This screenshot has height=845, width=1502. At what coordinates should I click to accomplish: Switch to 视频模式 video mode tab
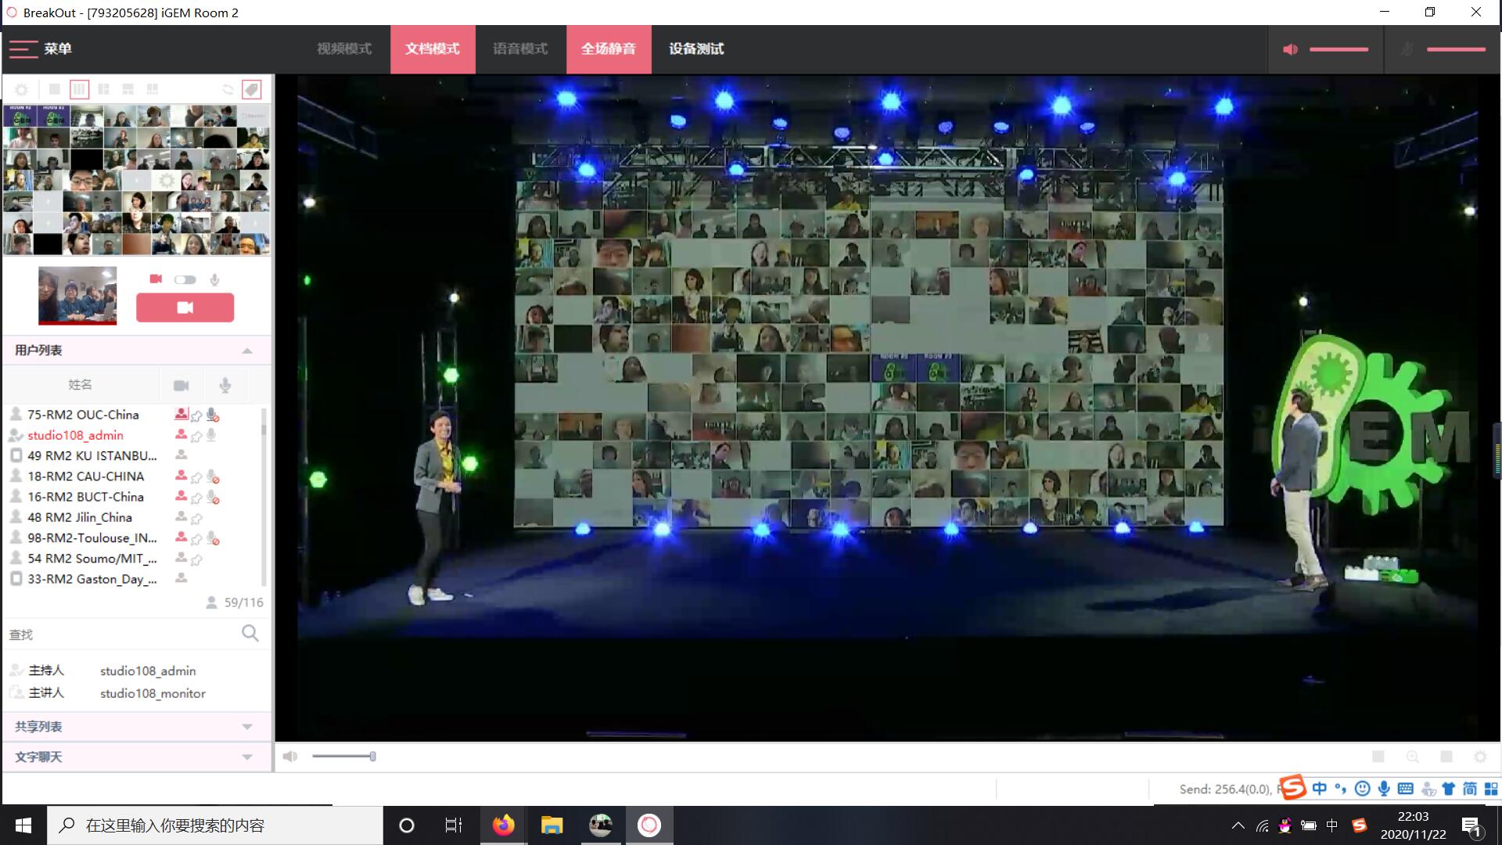coord(344,49)
